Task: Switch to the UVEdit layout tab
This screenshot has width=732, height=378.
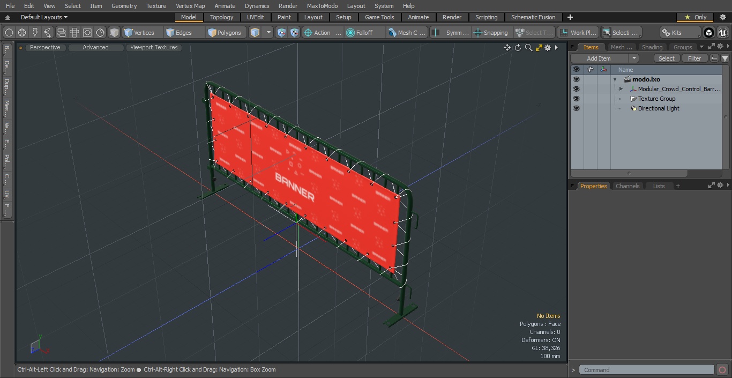Action: [x=256, y=17]
